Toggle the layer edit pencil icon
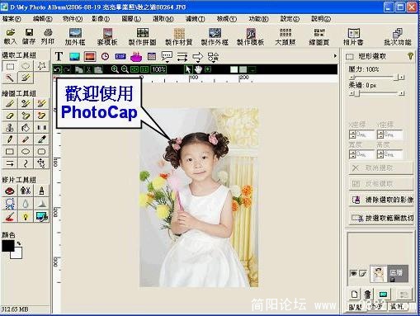420x316 pixels. tap(363, 273)
